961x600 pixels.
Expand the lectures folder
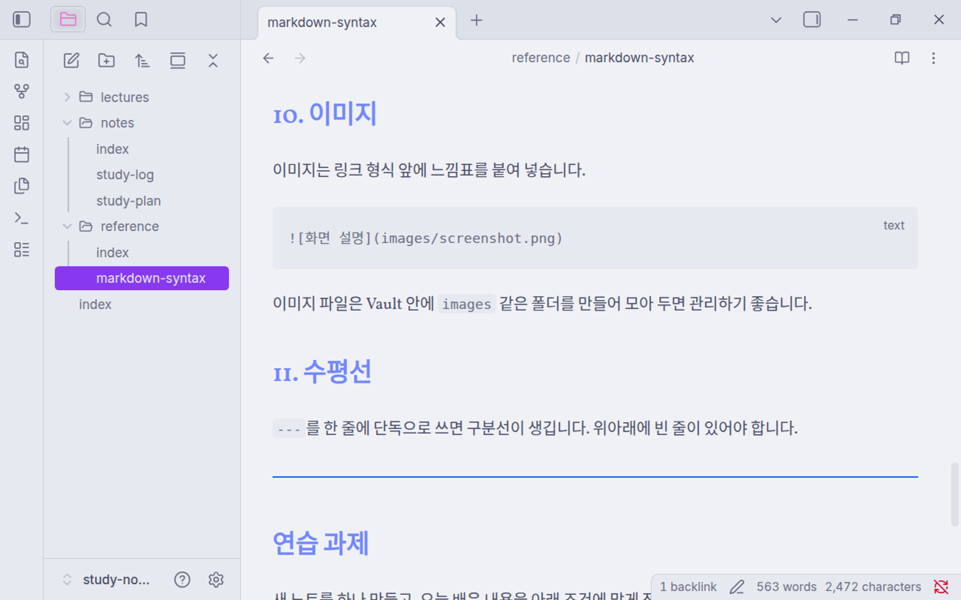[67, 97]
